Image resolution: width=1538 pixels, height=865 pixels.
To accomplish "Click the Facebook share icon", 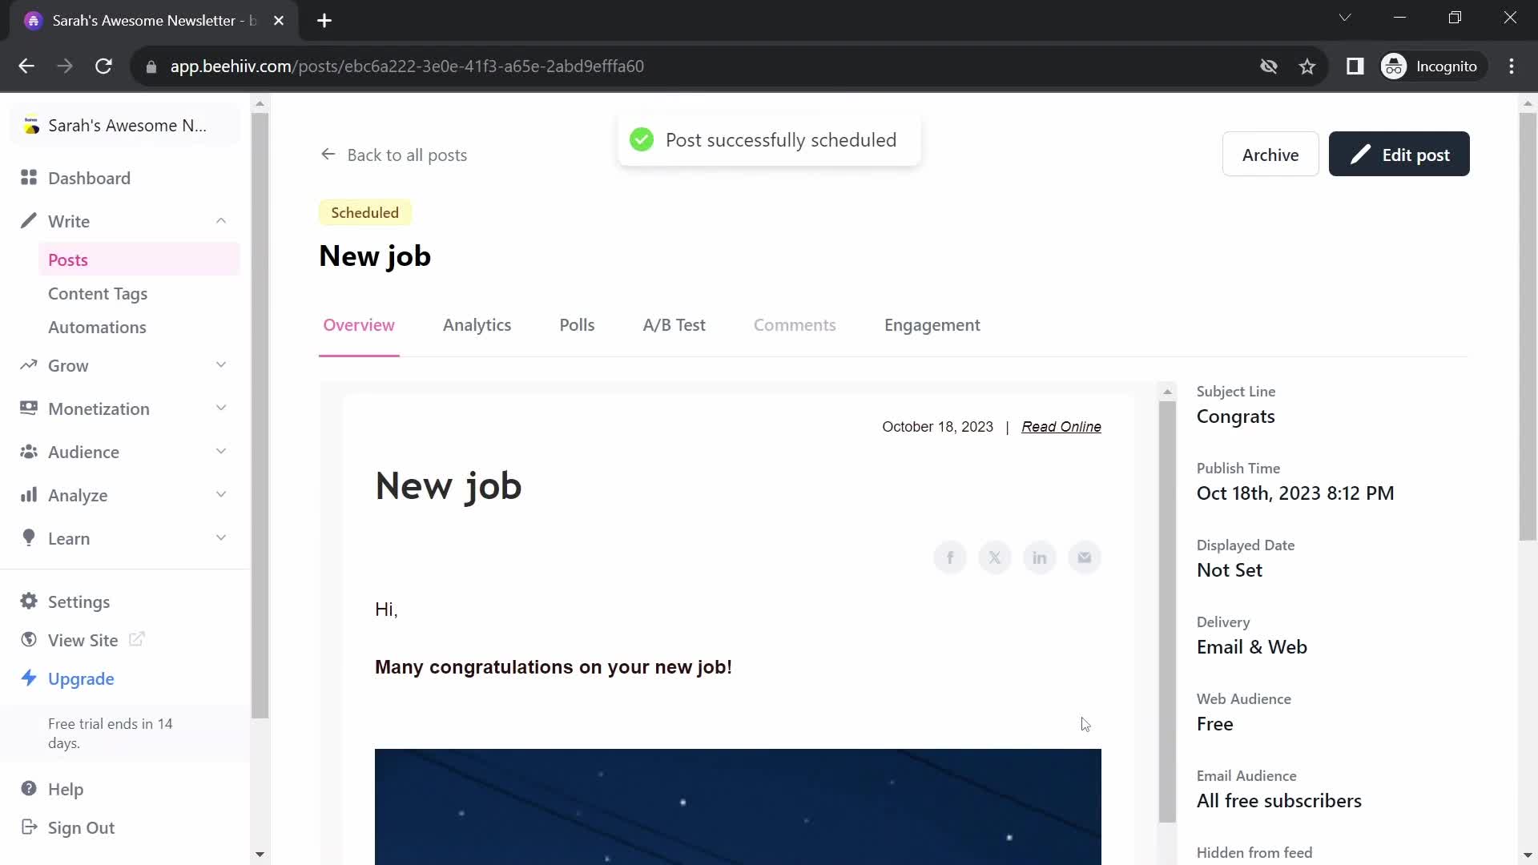I will pos(949,557).
